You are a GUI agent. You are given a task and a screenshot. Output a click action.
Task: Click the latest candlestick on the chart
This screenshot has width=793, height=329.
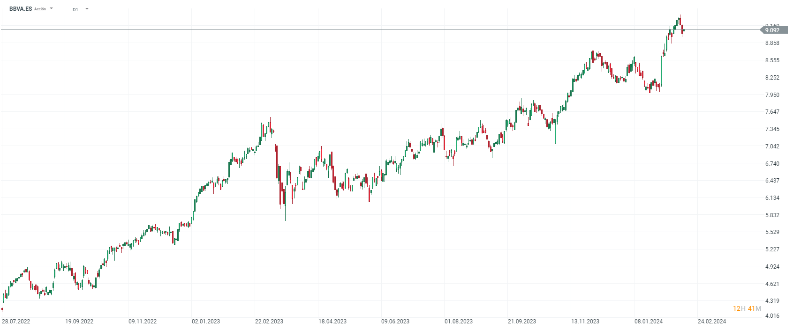coord(684,30)
